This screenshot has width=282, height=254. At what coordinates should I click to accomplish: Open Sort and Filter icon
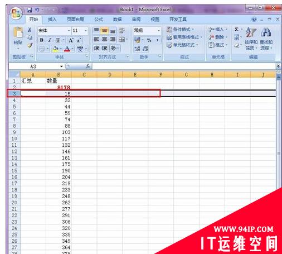pyautogui.click(x=251, y=32)
